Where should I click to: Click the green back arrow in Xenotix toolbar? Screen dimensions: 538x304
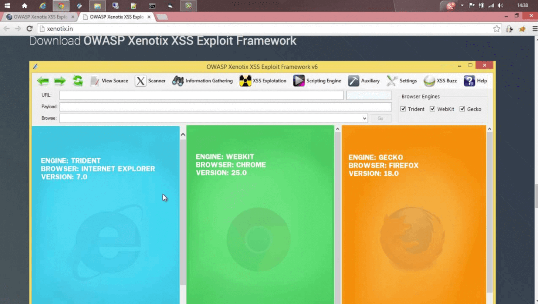43,81
